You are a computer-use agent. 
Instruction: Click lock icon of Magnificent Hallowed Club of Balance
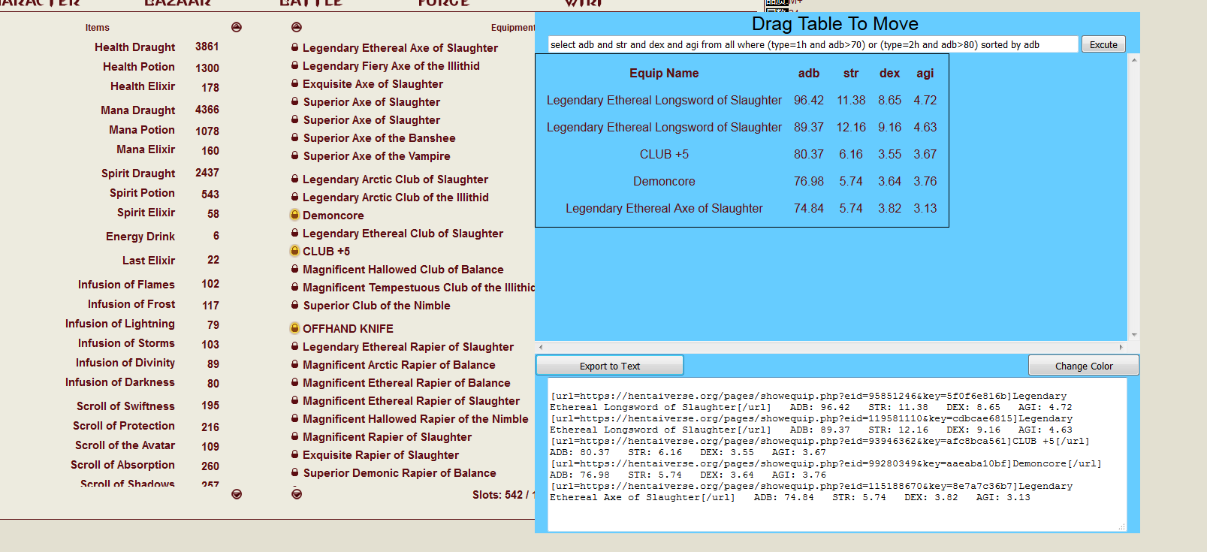pos(295,269)
